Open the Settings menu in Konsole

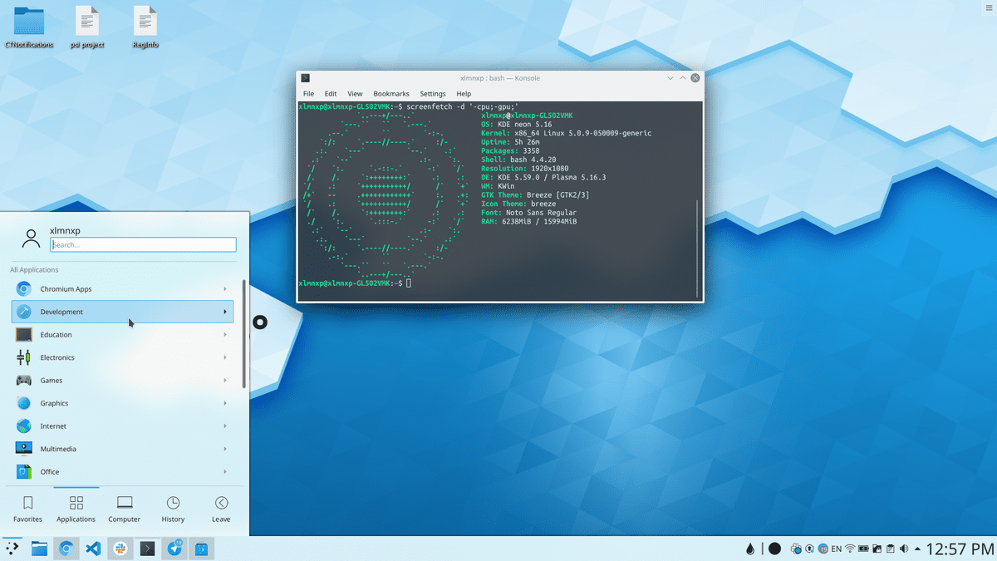click(432, 94)
